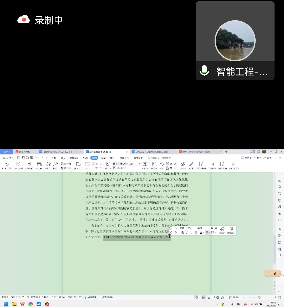Image resolution: width=284 pixels, height=307 pixels.
Task: Click the 字数统计 word count icon
Action: 39,165
